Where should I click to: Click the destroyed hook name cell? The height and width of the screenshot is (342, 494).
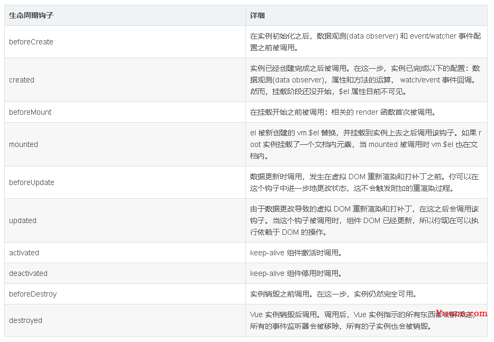click(25, 320)
